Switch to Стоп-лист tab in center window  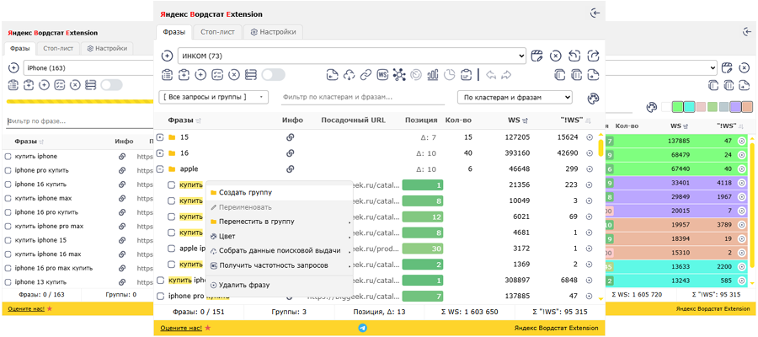217,32
